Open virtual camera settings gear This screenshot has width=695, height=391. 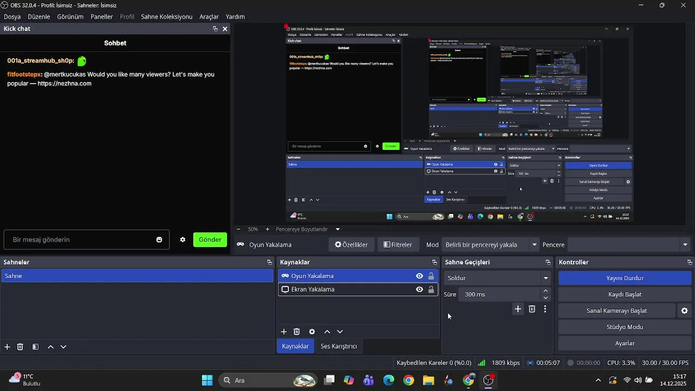click(685, 311)
